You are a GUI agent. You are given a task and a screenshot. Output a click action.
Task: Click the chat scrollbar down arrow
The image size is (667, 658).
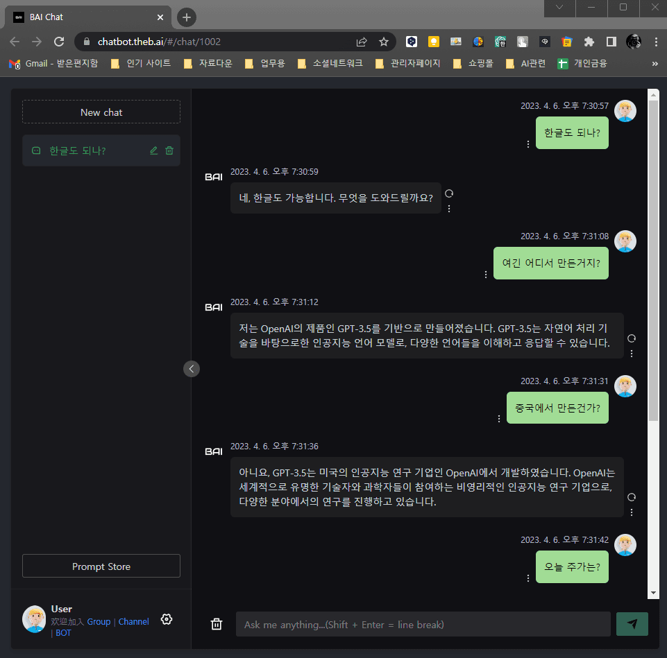click(653, 594)
